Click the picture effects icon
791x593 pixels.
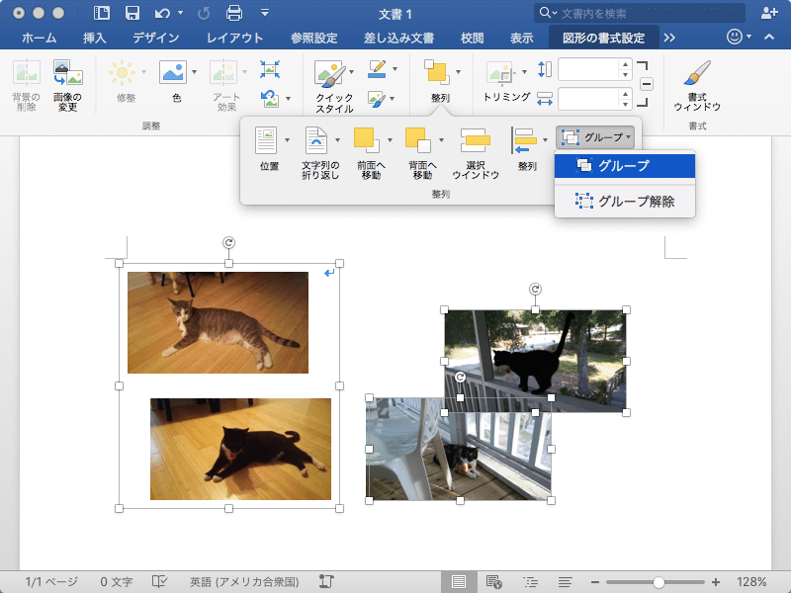click(378, 99)
